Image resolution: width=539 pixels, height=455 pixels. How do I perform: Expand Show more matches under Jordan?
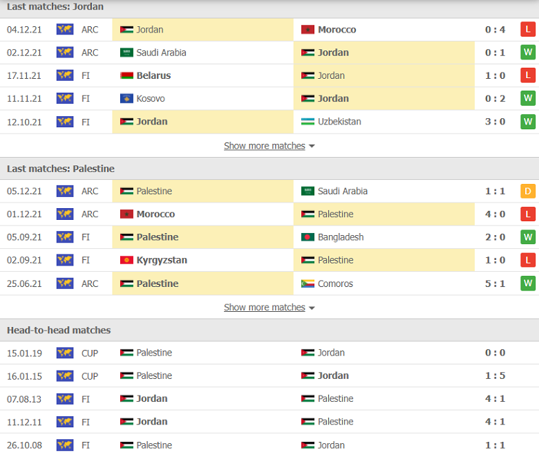(x=264, y=146)
